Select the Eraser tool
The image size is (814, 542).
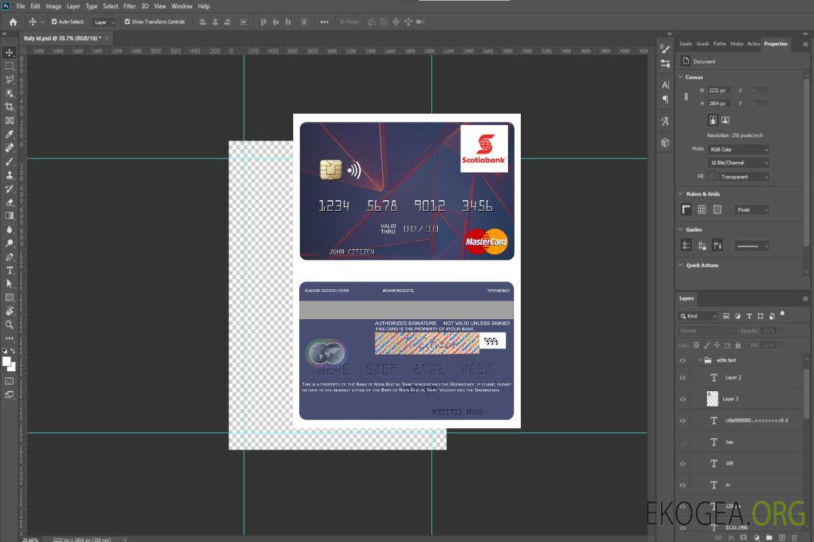[9, 202]
